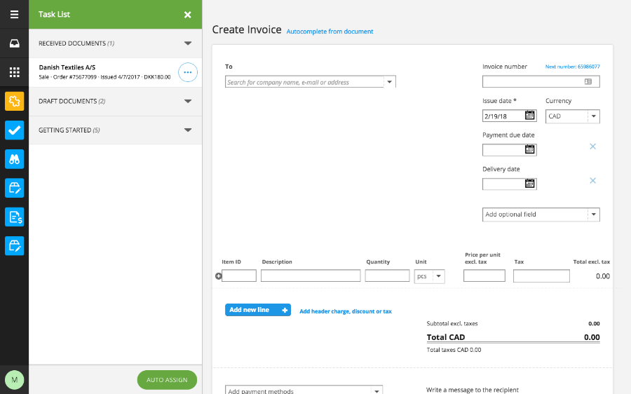Open the user avatar M
Screen dimensions: 631x394
point(15,379)
